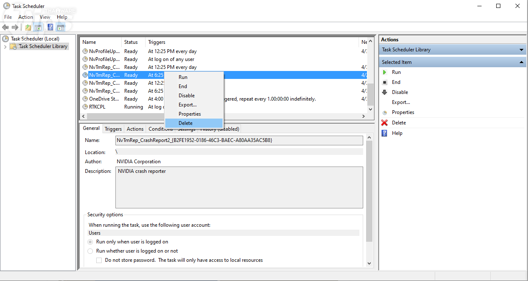Click the blue Help toolbar icon
Viewport: 528px width, 281px height.
50,28
